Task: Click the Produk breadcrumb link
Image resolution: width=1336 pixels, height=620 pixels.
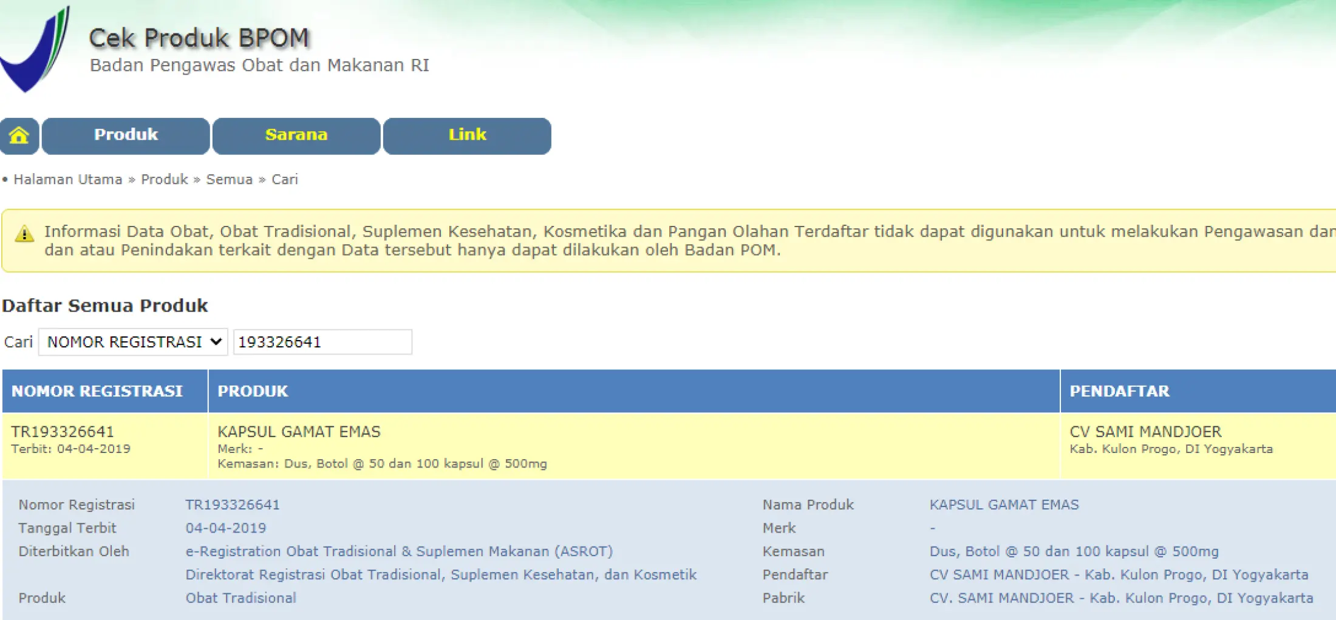Action: pyautogui.click(x=165, y=180)
